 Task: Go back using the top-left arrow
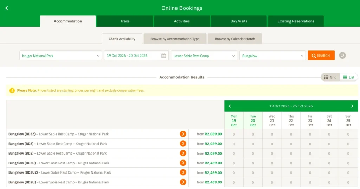7,8
